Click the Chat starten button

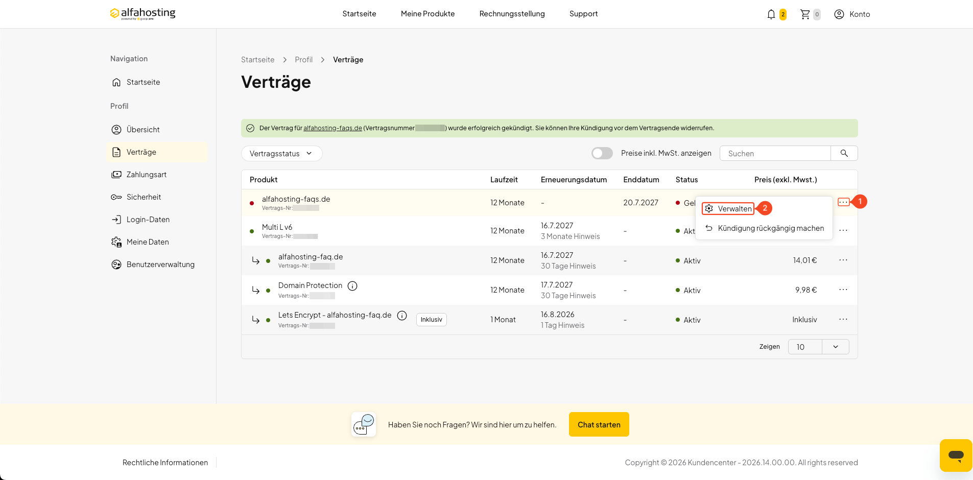pyautogui.click(x=599, y=424)
